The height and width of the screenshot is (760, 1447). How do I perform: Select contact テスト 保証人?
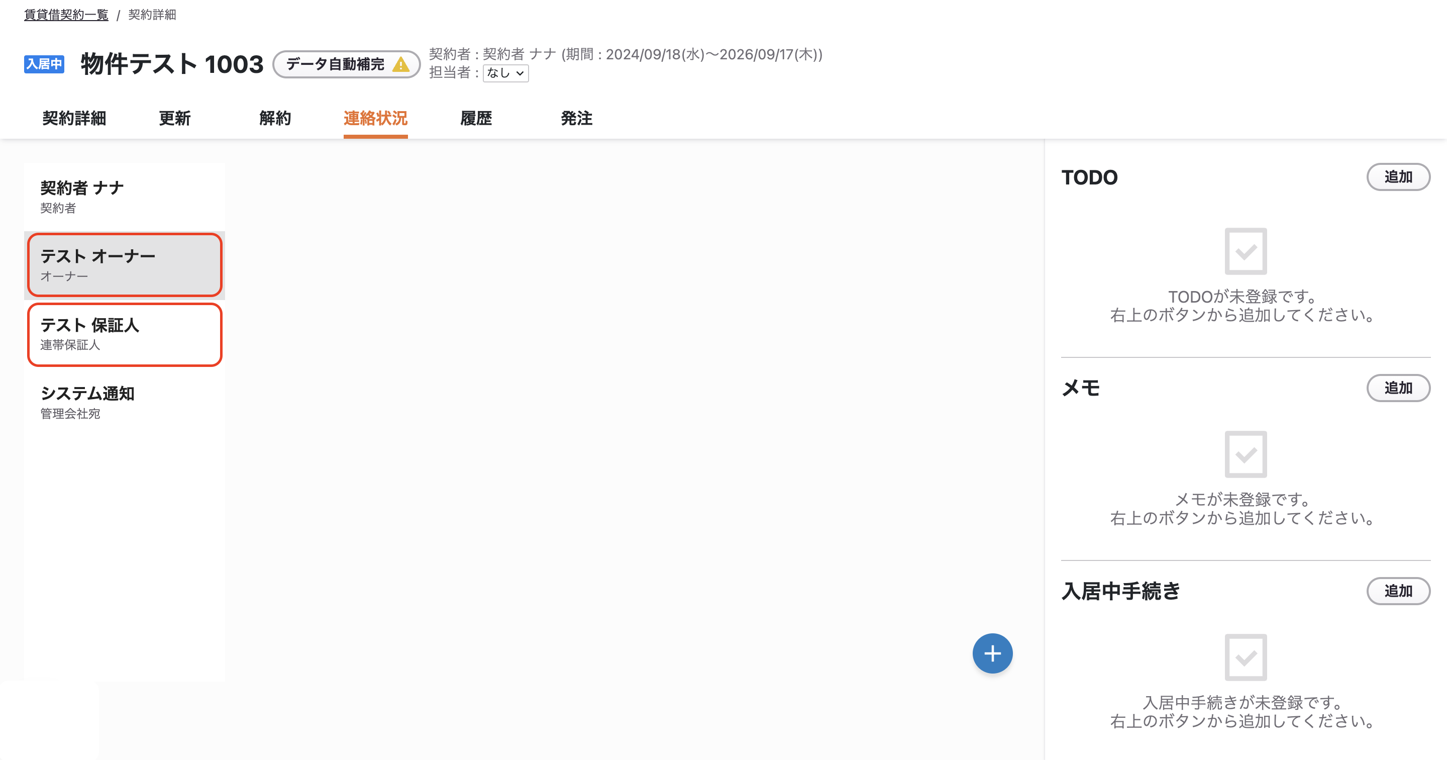(125, 334)
